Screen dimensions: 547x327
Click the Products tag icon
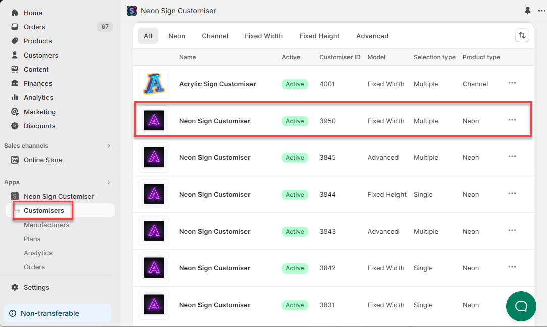[x=15, y=41]
